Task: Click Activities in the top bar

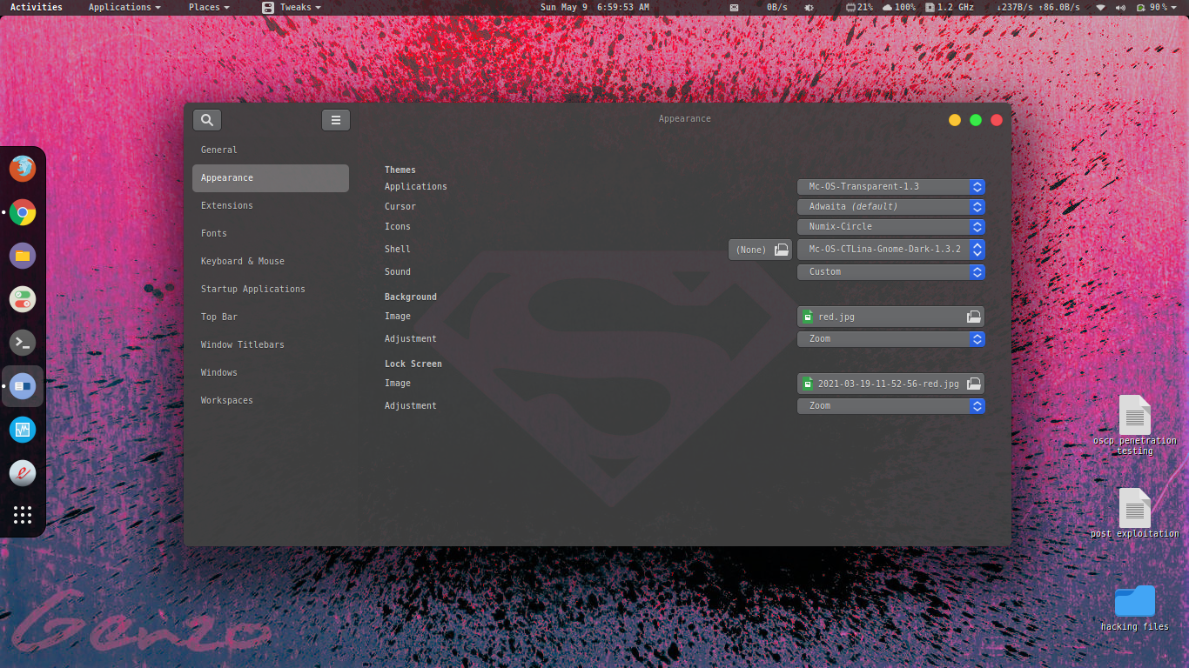Action: click(x=37, y=7)
